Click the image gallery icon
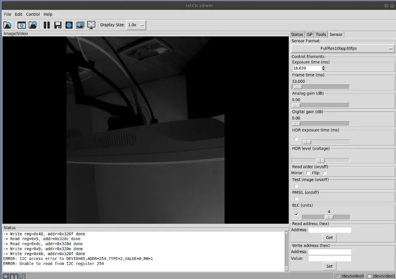The image size is (396, 279). coord(80,25)
